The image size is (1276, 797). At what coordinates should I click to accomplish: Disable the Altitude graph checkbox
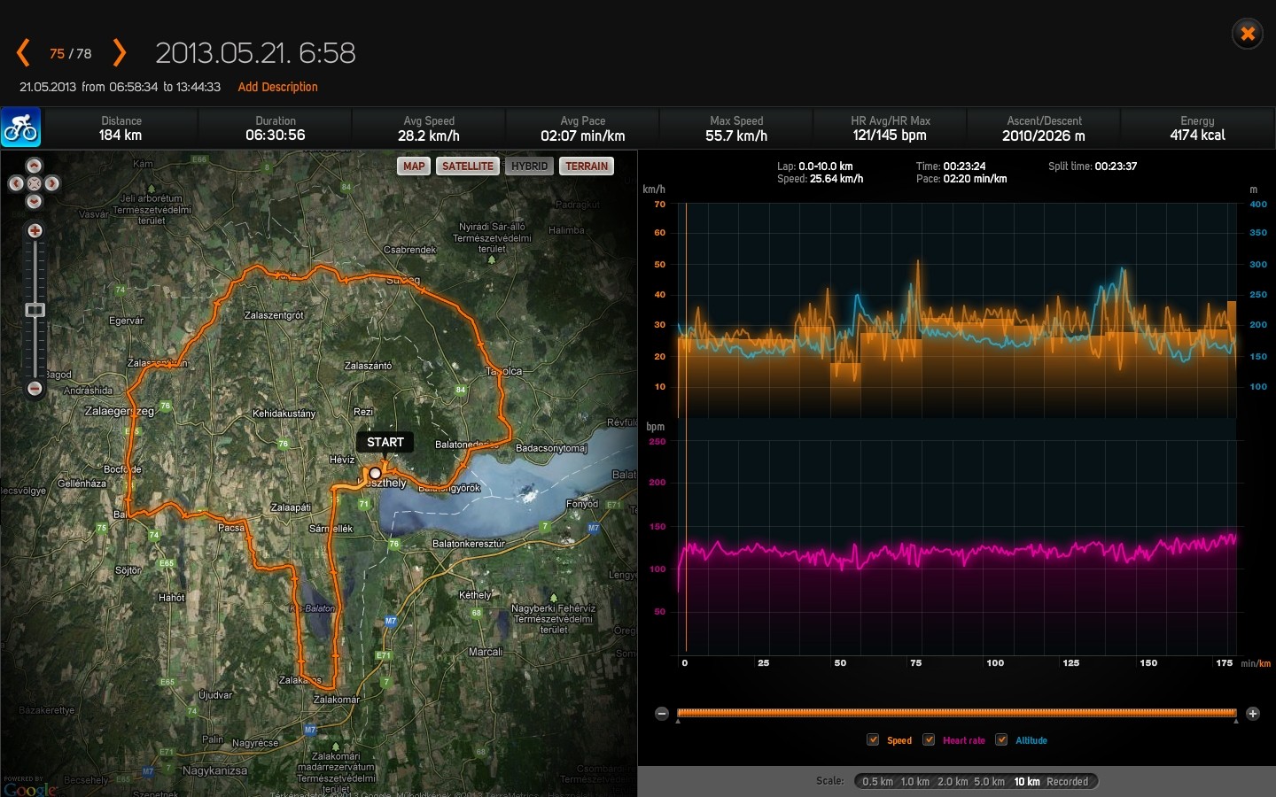pos(1001,740)
